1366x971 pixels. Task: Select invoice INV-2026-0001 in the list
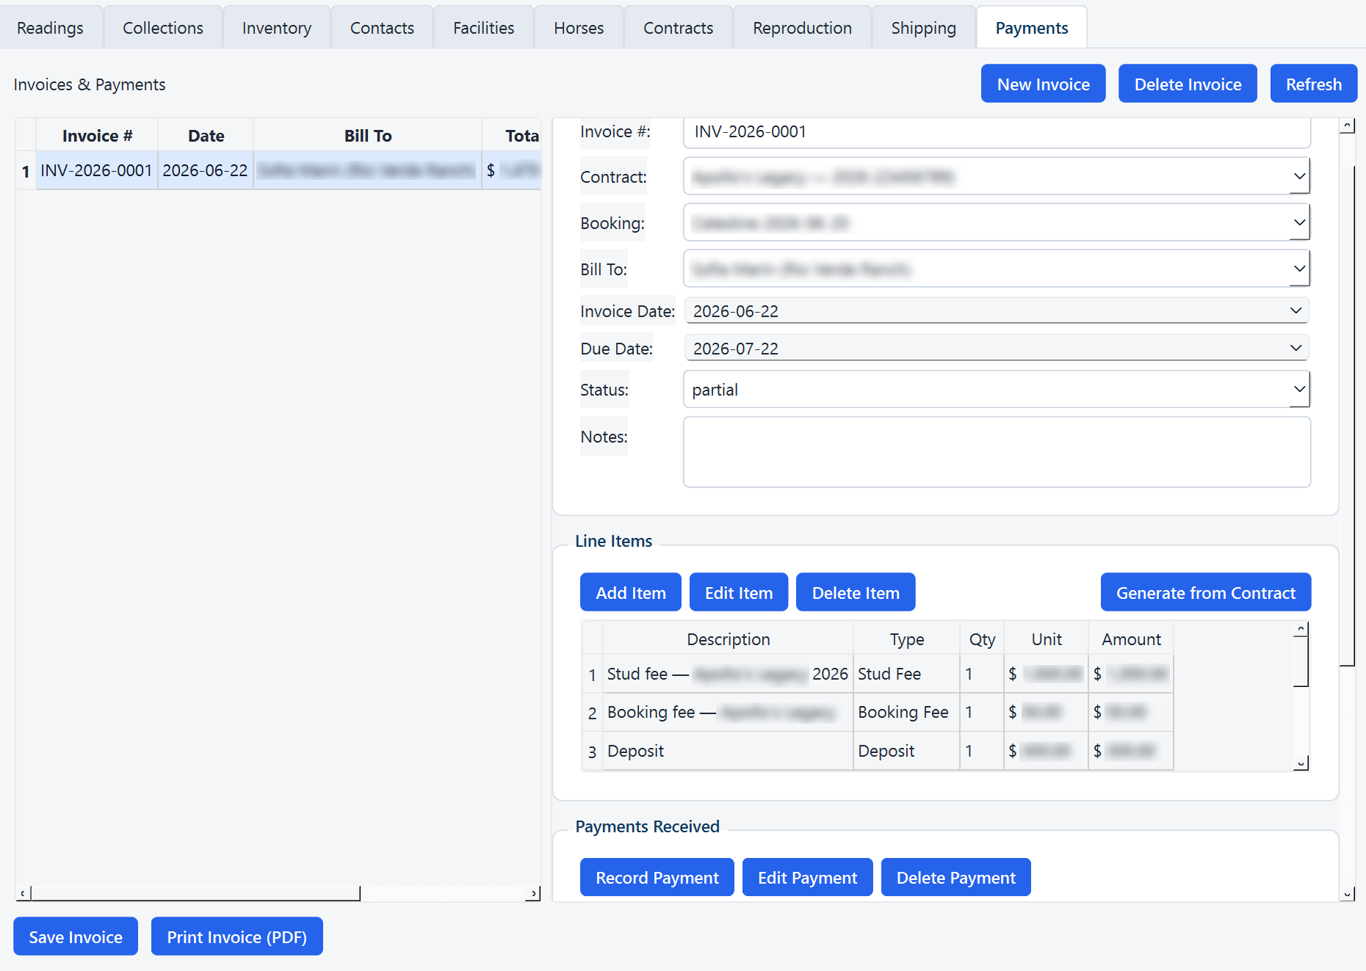[96, 170]
